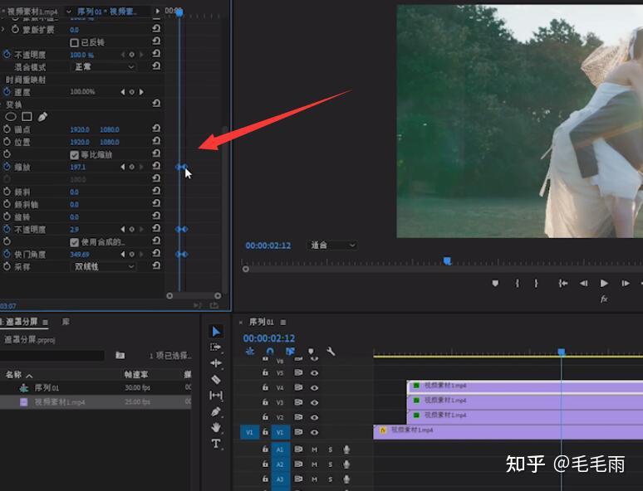Click the program monitor scrub playhead
This screenshot has height=491, width=643.
click(x=448, y=261)
